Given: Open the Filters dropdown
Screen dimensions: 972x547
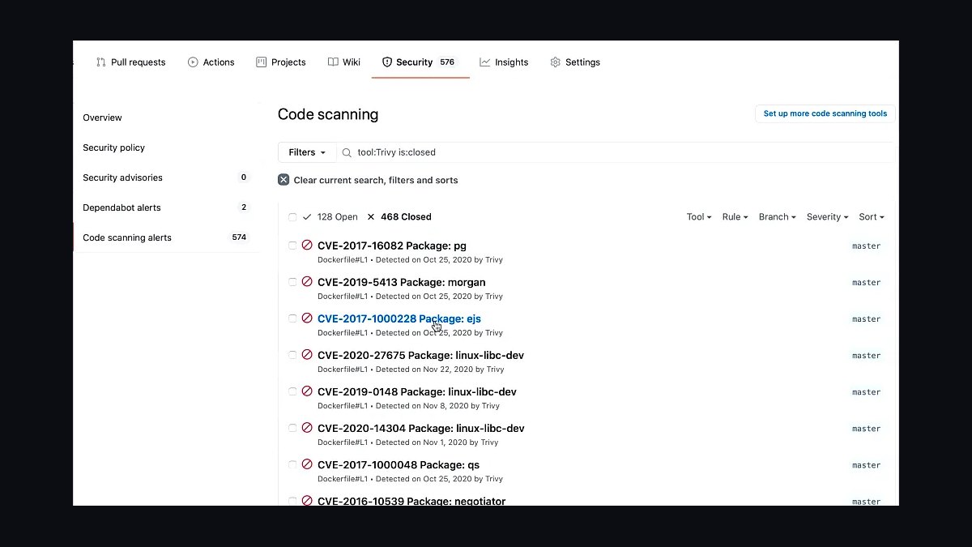Looking at the screenshot, I should [307, 152].
